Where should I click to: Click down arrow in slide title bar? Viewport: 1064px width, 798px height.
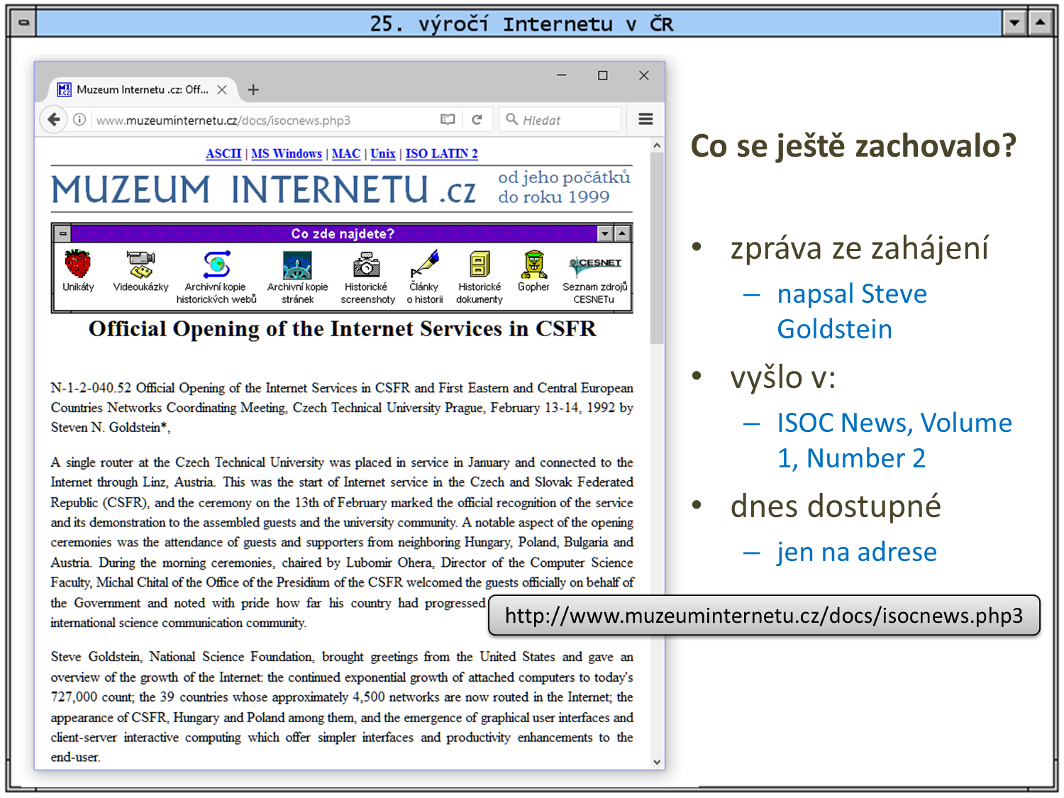(x=1014, y=23)
